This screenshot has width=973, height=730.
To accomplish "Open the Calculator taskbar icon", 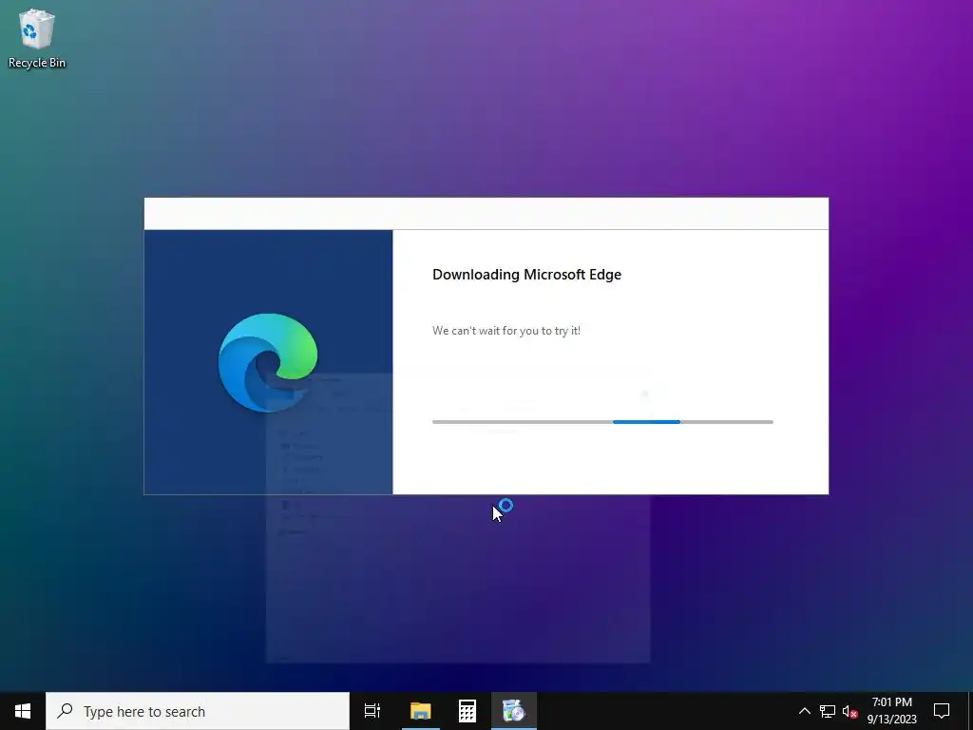I will pos(467,711).
